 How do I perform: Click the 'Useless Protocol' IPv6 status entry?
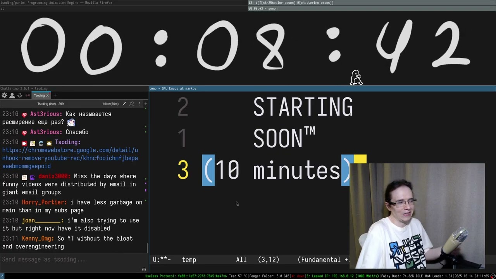pyautogui.click(x=186, y=276)
